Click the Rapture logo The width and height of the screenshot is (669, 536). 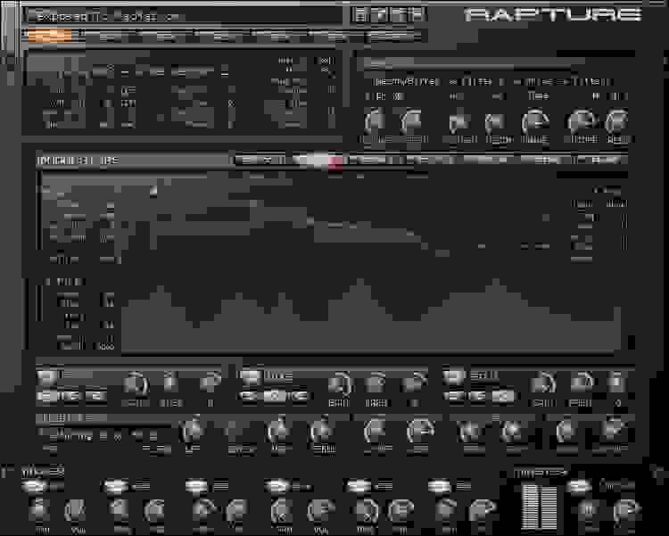pos(553,14)
